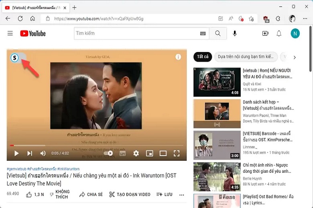Click the Linnnee_ channel name
This screenshot has width=313, height=208.
coord(250,147)
